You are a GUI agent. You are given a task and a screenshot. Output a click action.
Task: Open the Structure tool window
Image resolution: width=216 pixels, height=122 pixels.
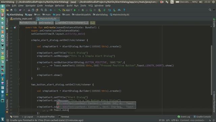point(7,40)
